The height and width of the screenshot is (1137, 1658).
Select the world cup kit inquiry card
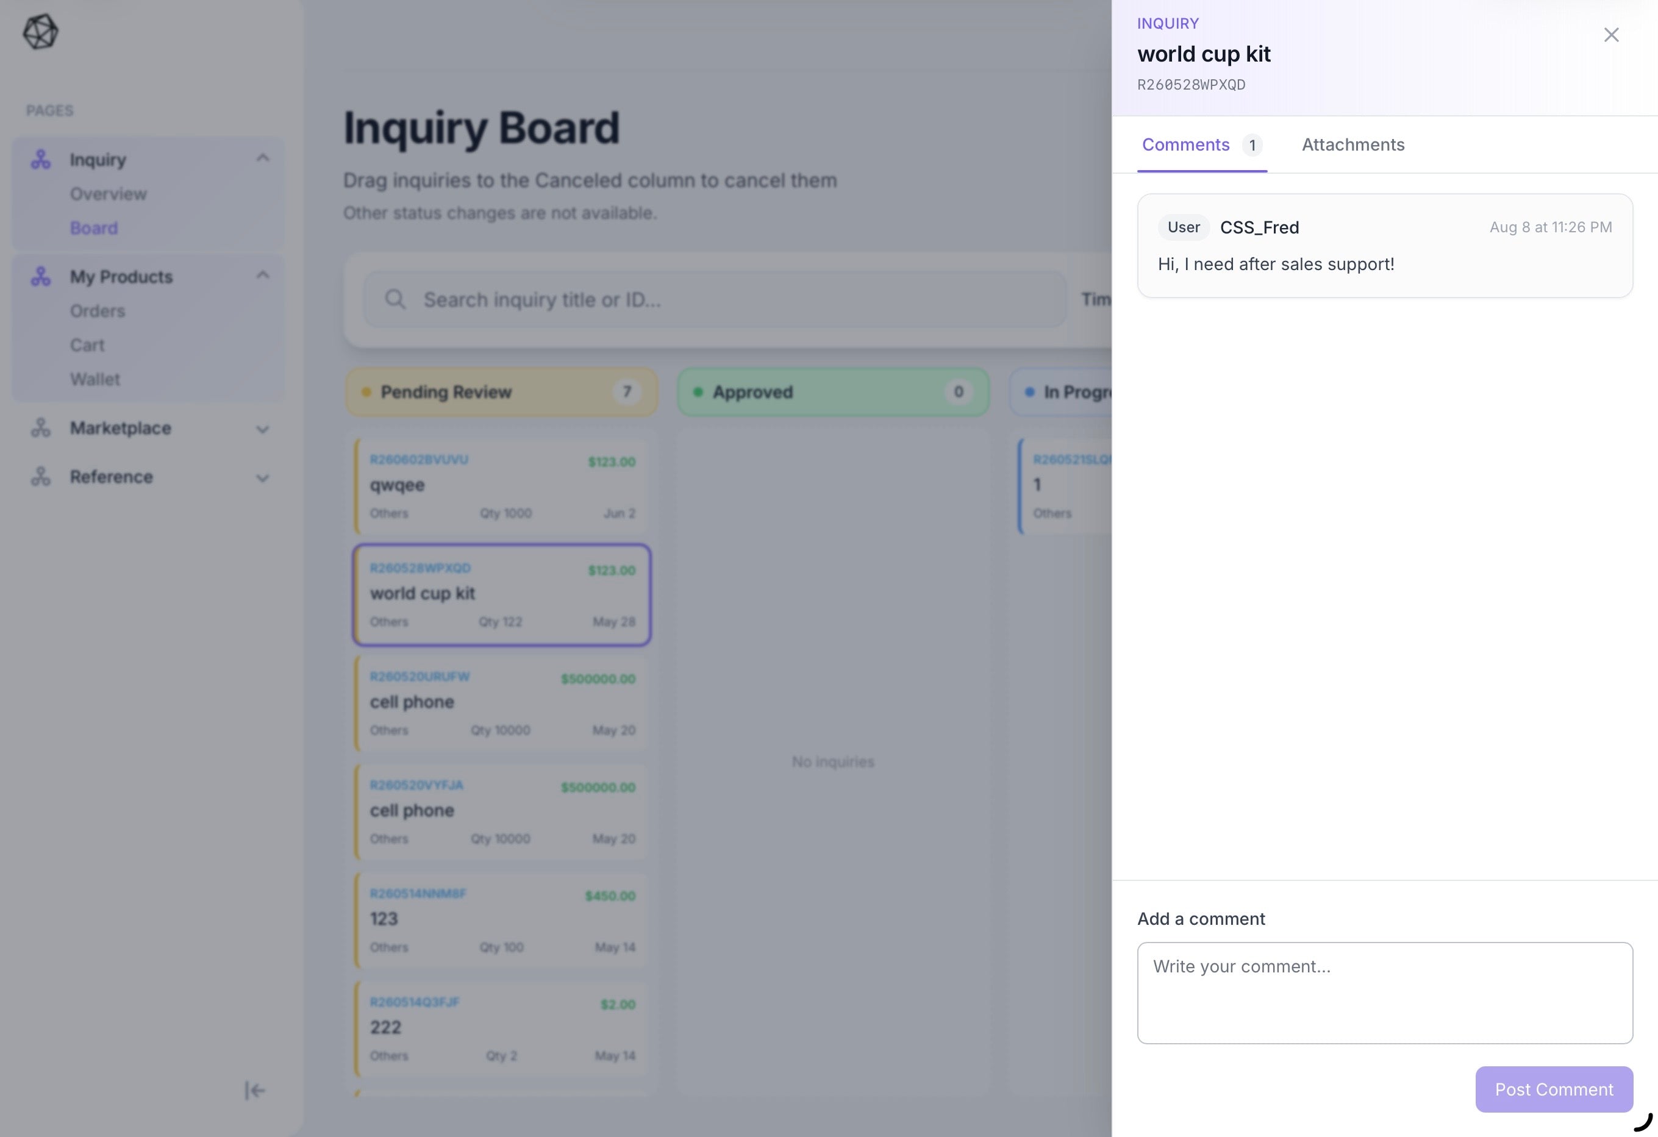(x=501, y=595)
